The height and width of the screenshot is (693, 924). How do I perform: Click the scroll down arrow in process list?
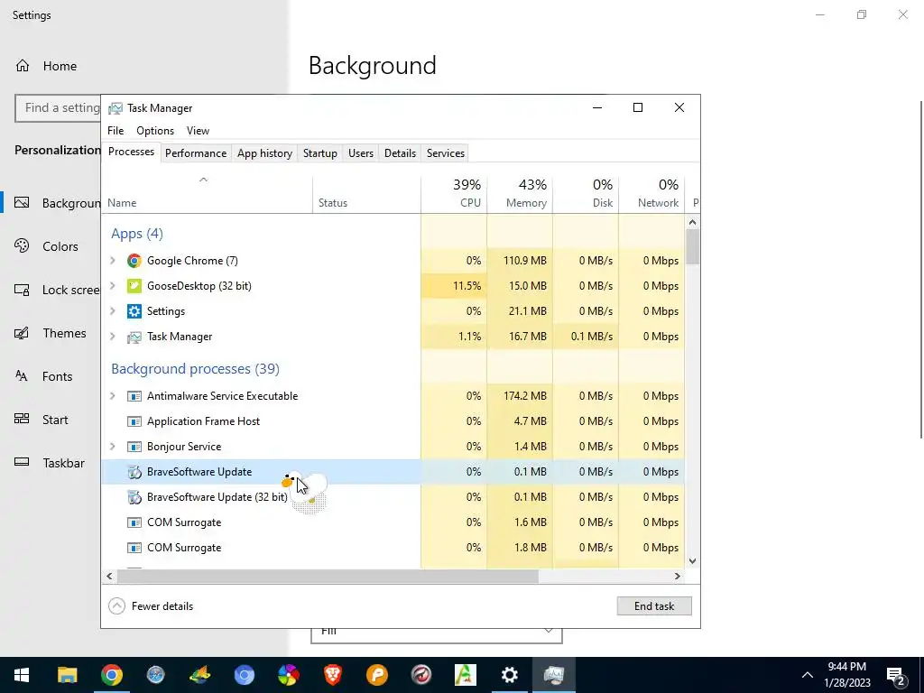(x=692, y=561)
